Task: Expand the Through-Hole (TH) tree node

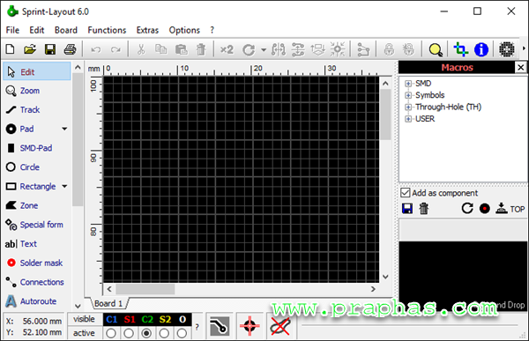Action: [408, 107]
